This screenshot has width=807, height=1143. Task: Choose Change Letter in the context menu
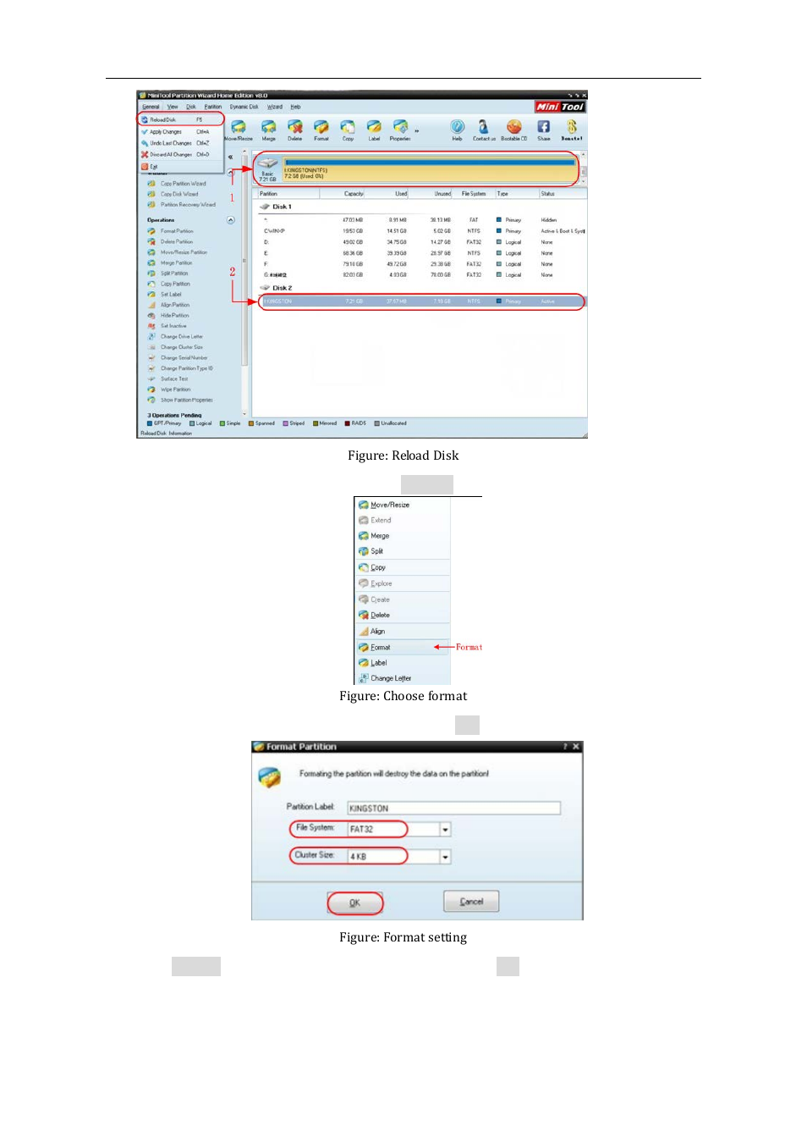tap(403, 678)
